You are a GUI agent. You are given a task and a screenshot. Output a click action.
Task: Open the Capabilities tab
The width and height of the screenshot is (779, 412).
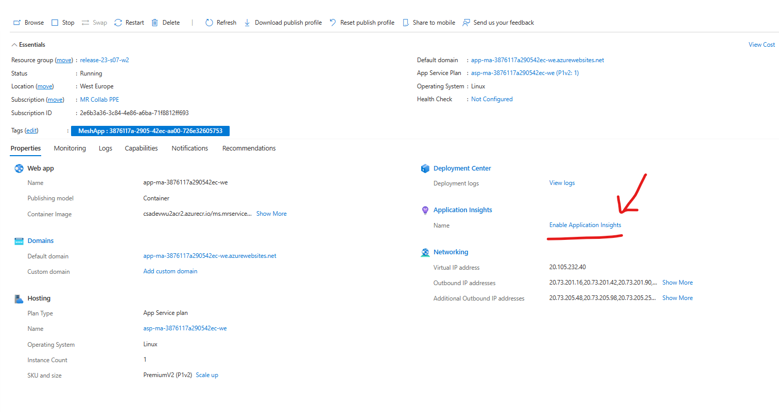pyautogui.click(x=141, y=148)
